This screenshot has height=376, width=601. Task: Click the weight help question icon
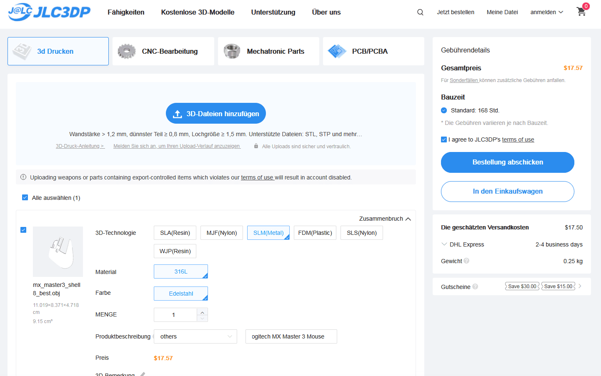466,261
